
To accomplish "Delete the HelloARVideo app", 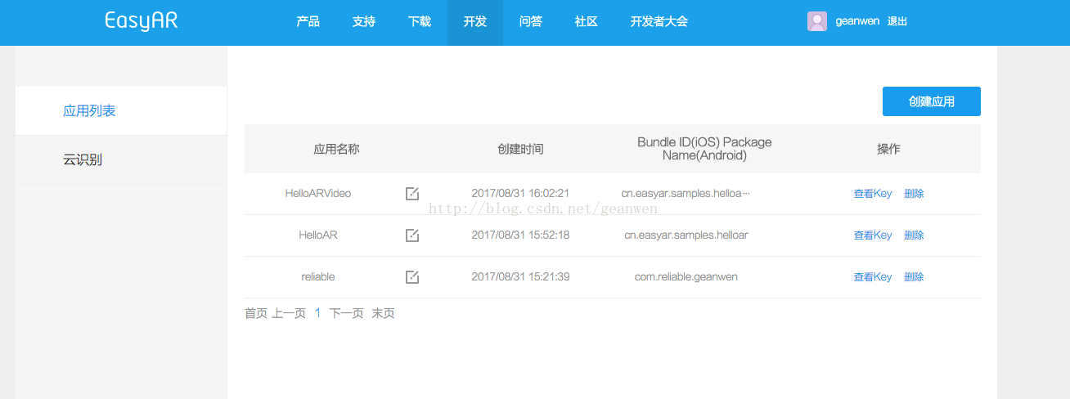I will coord(914,194).
